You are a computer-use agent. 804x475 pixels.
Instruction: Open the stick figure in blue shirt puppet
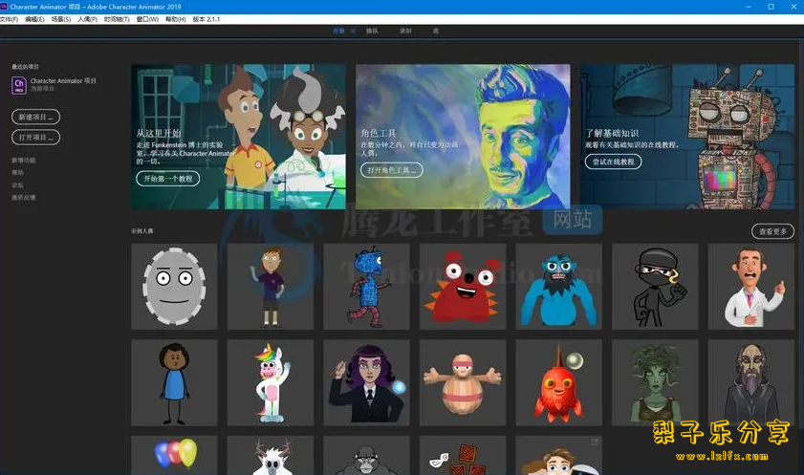(x=174, y=382)
